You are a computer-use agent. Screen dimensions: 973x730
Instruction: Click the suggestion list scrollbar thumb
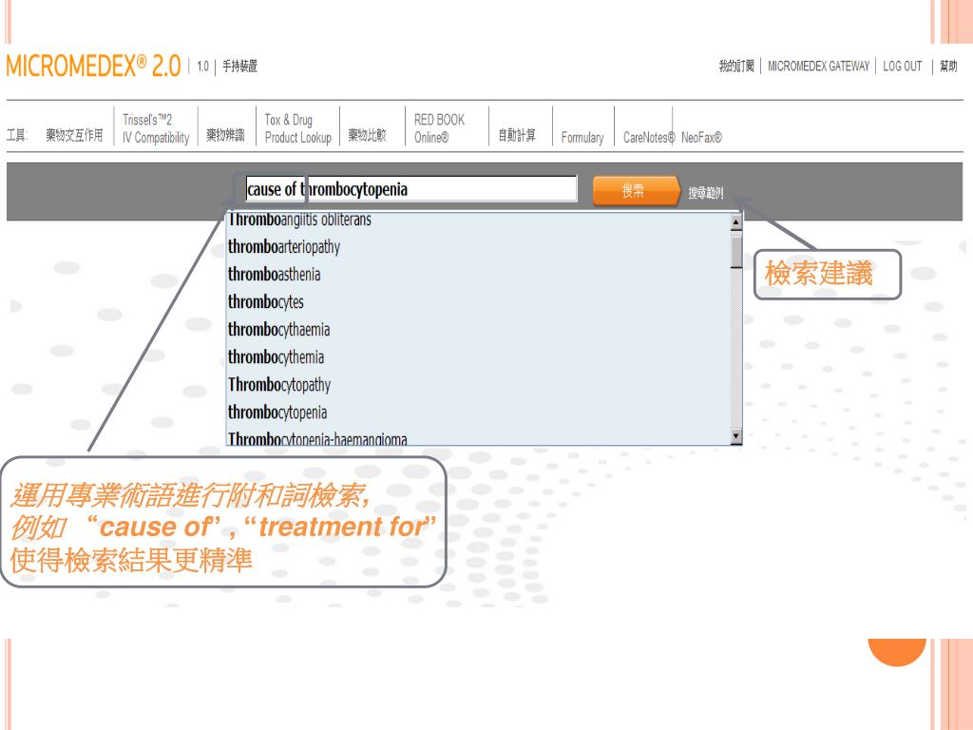(736, 250)
